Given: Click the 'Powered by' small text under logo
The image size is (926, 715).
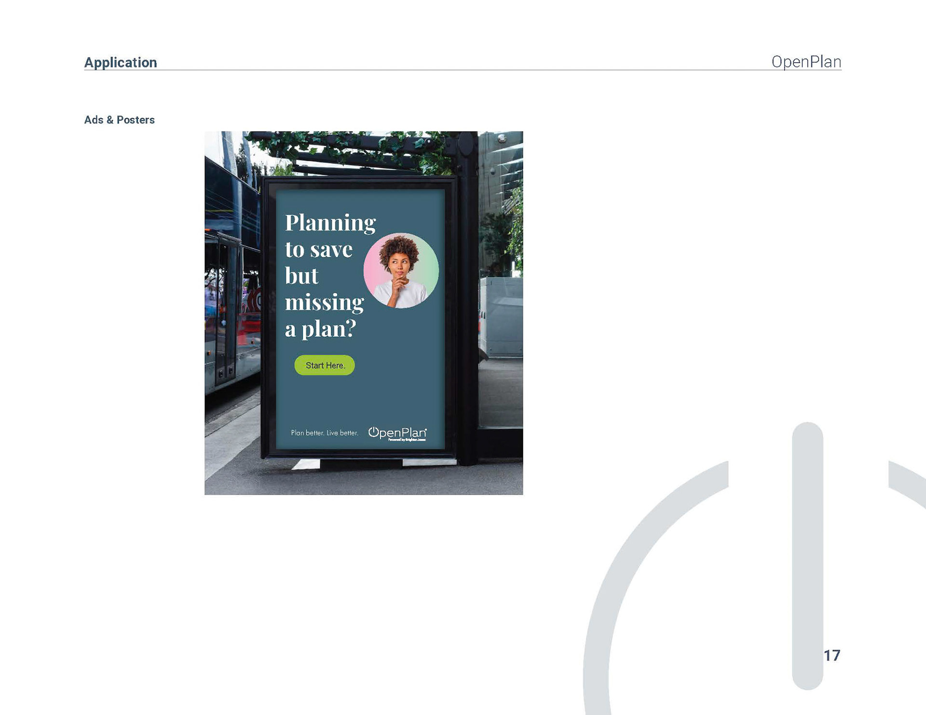Looking at the screenshot, I should click(x=407, y=440).
